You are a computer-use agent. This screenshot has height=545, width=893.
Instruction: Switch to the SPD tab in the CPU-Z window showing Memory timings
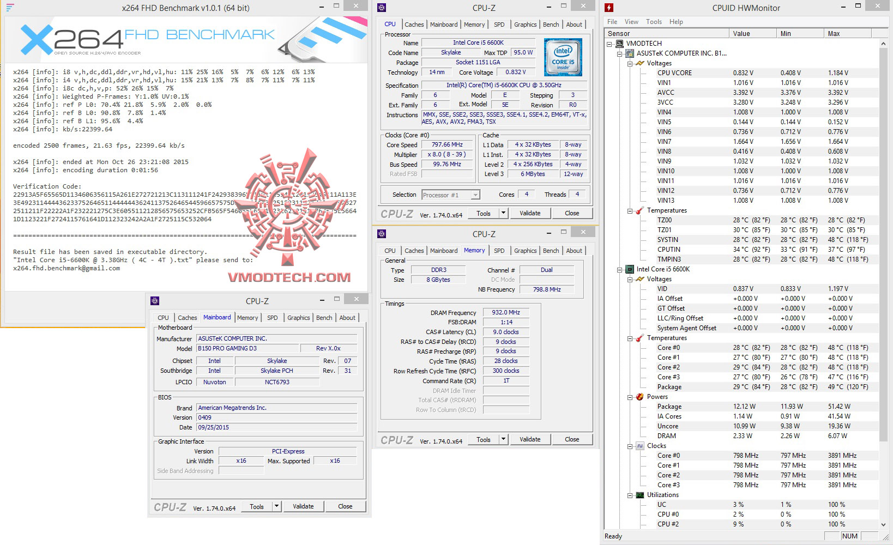(x=499, y=251)
